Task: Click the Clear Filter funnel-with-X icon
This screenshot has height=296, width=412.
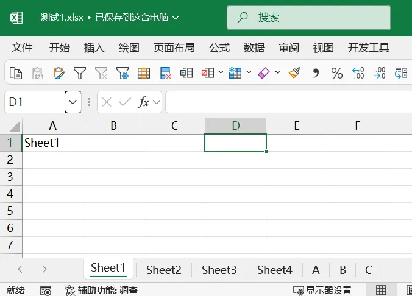Action: pos(101,73)
